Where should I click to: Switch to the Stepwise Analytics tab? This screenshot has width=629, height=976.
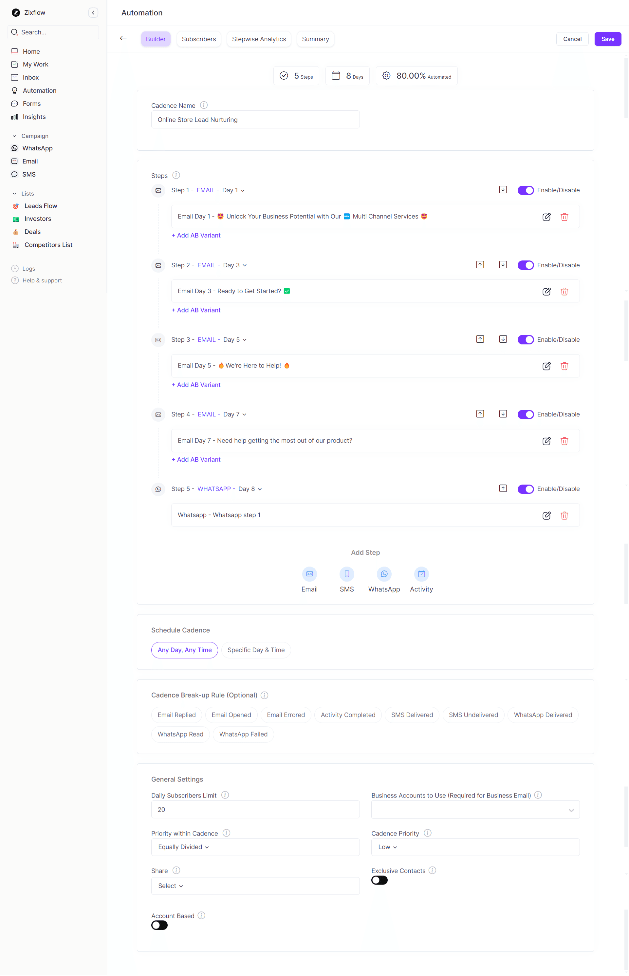tap(259, 39)
